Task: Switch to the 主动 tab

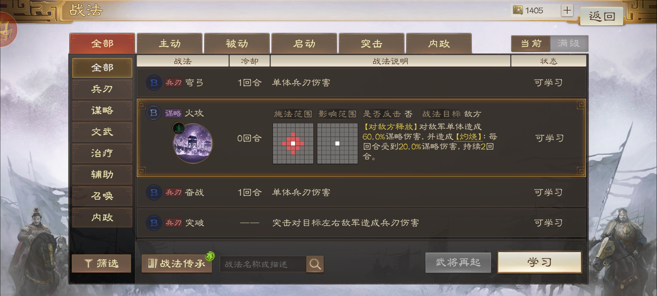Action: [170, 43]
